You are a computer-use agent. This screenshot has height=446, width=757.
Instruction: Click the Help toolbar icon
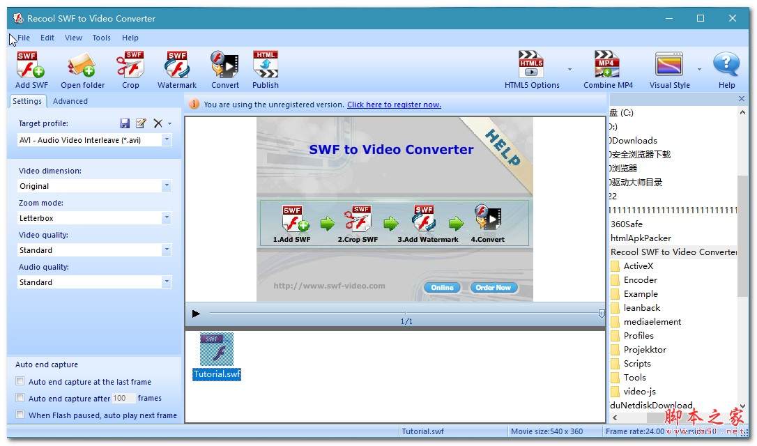[x=726, y=64]
